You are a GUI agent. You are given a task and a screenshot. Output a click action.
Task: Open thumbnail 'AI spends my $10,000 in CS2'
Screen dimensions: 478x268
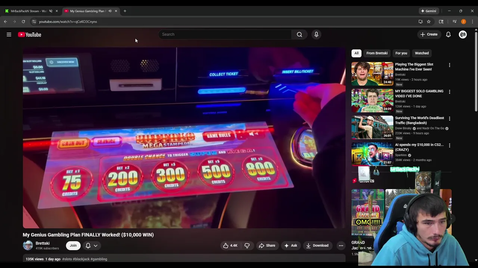pos(372,154)
